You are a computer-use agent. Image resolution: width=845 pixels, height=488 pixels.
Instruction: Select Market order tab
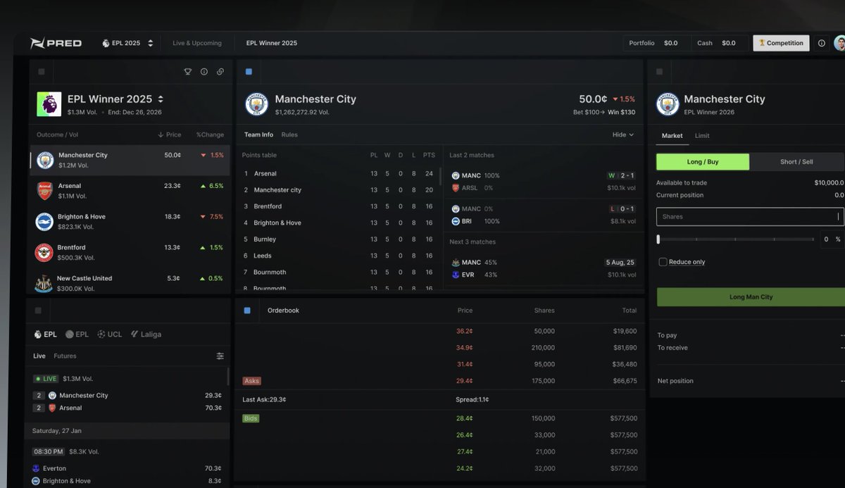[x=672, y=136]
